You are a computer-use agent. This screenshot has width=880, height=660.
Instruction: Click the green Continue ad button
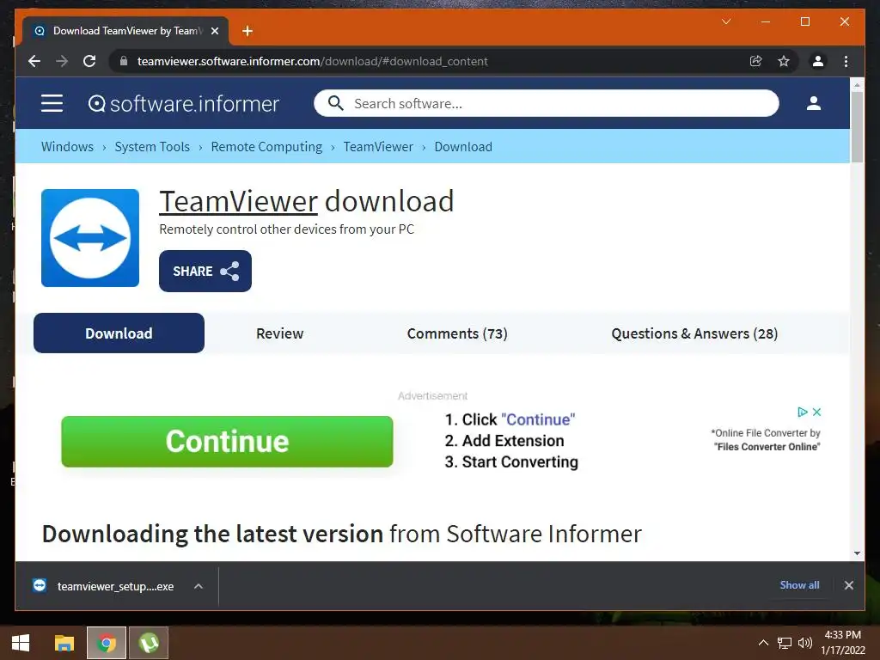[x=227, y=441]
